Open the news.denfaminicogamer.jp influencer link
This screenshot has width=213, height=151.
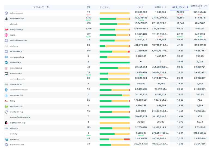[x=20, y=117]
